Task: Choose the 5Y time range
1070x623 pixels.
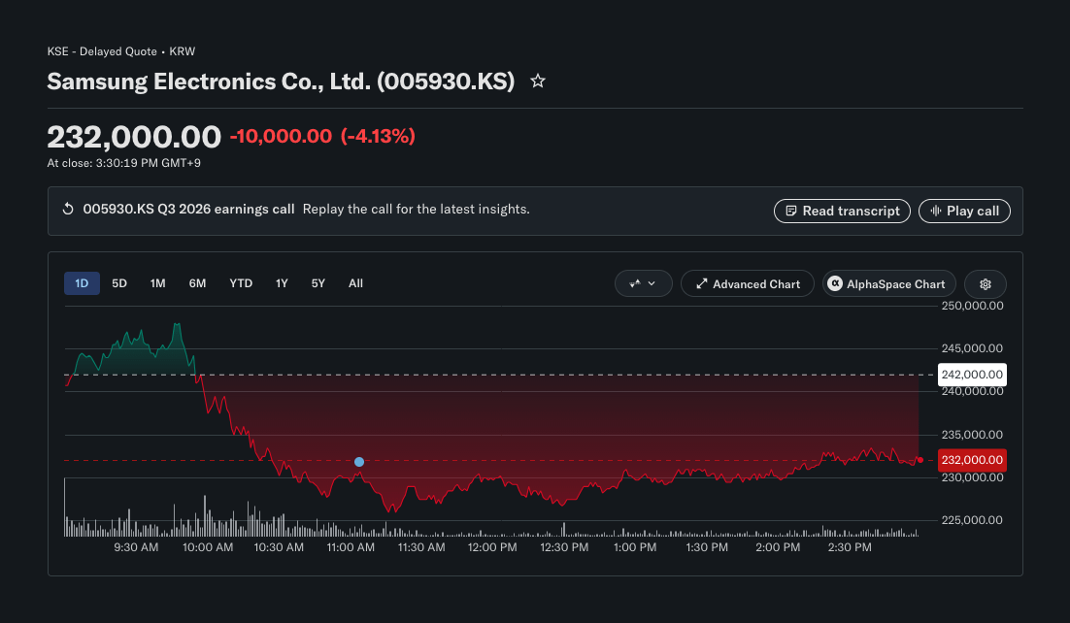Action: tap(318, 283)
